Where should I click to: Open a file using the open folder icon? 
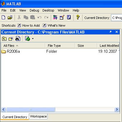click(x=10, y=17)
